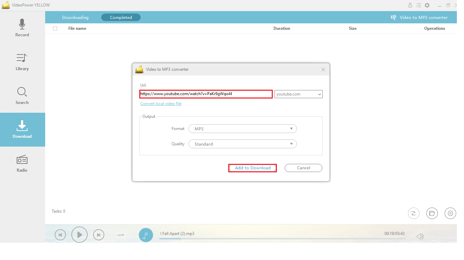Viewport: 464px width, 260px height.
Task: Skip to previous track
Action: click(60, 235)
